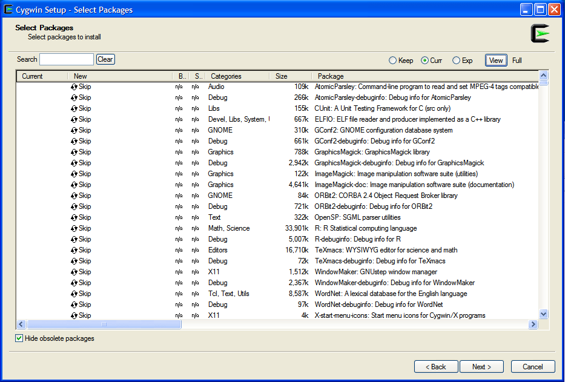Click the Categories column header
Viewport: 565px width, 382px height.
coord(237,76)
